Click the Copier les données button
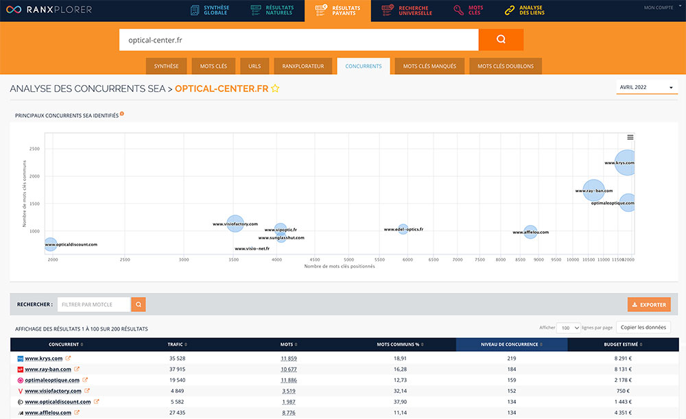686x419 pixels. click(x=643, y=327)
